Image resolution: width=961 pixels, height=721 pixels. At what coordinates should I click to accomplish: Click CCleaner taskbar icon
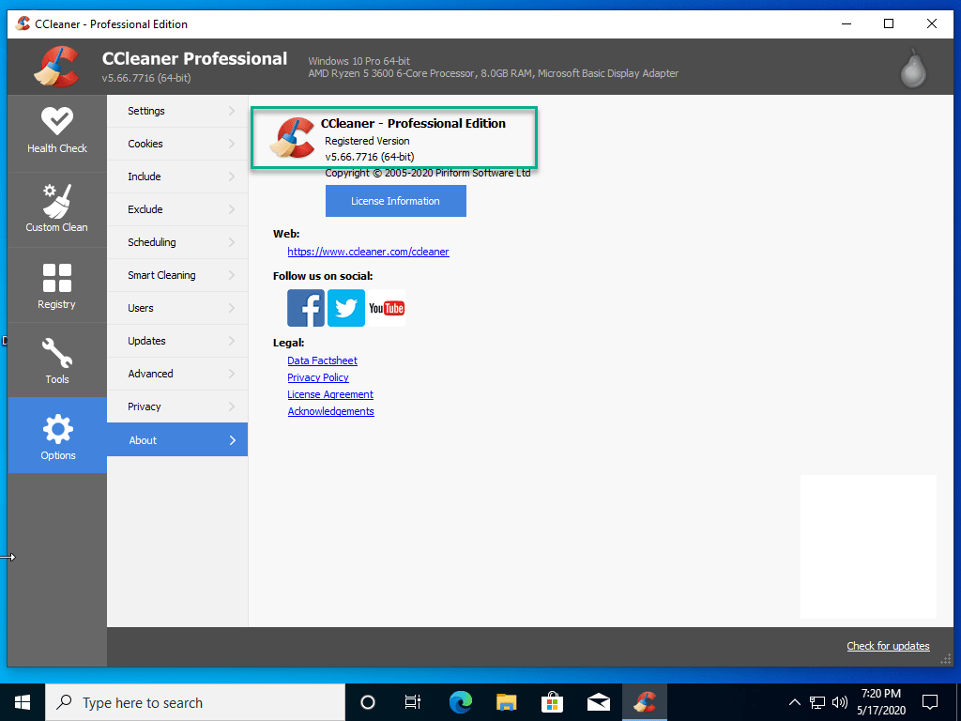tap(645, 702)
